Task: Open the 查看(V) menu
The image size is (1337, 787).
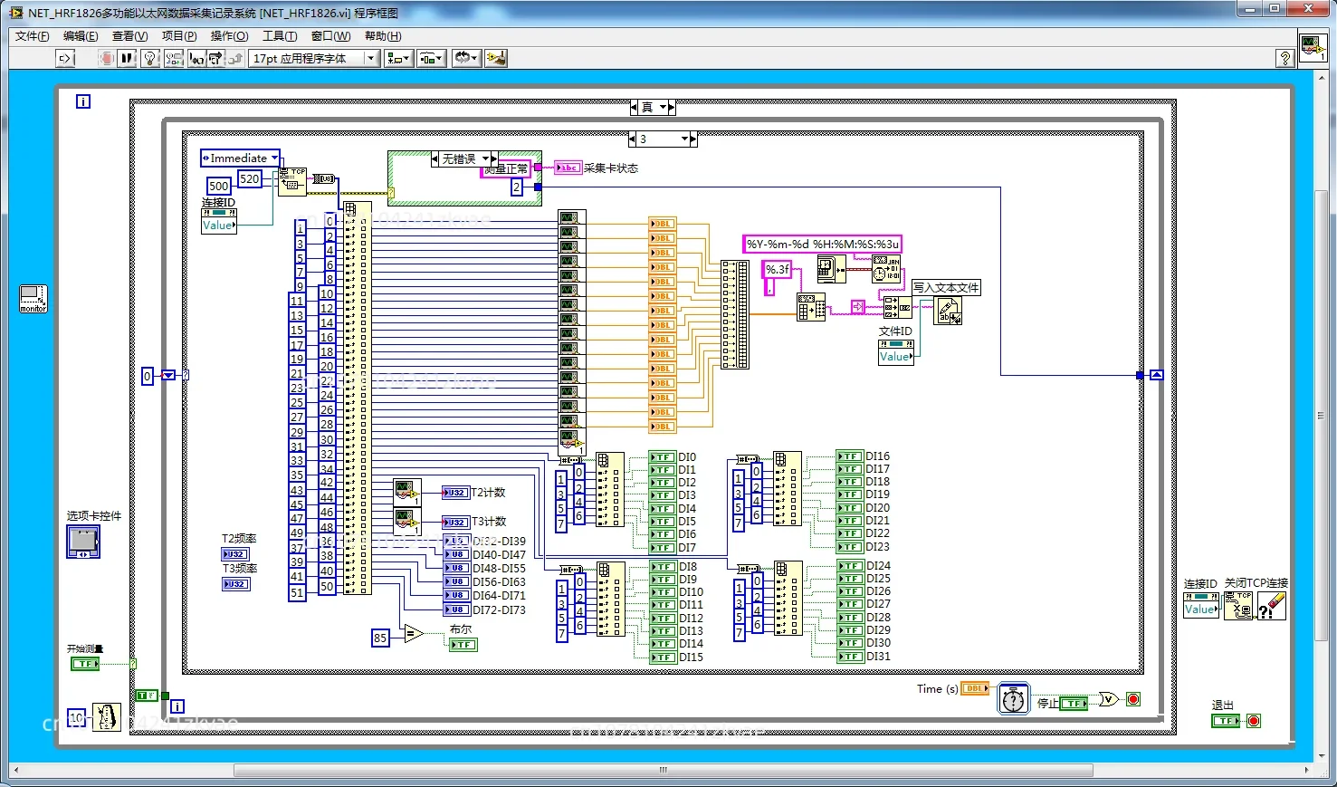Action: 129,36
